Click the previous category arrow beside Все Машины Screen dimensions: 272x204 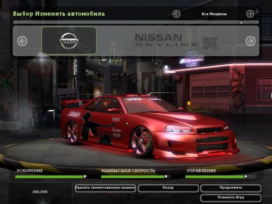point(176,14)
